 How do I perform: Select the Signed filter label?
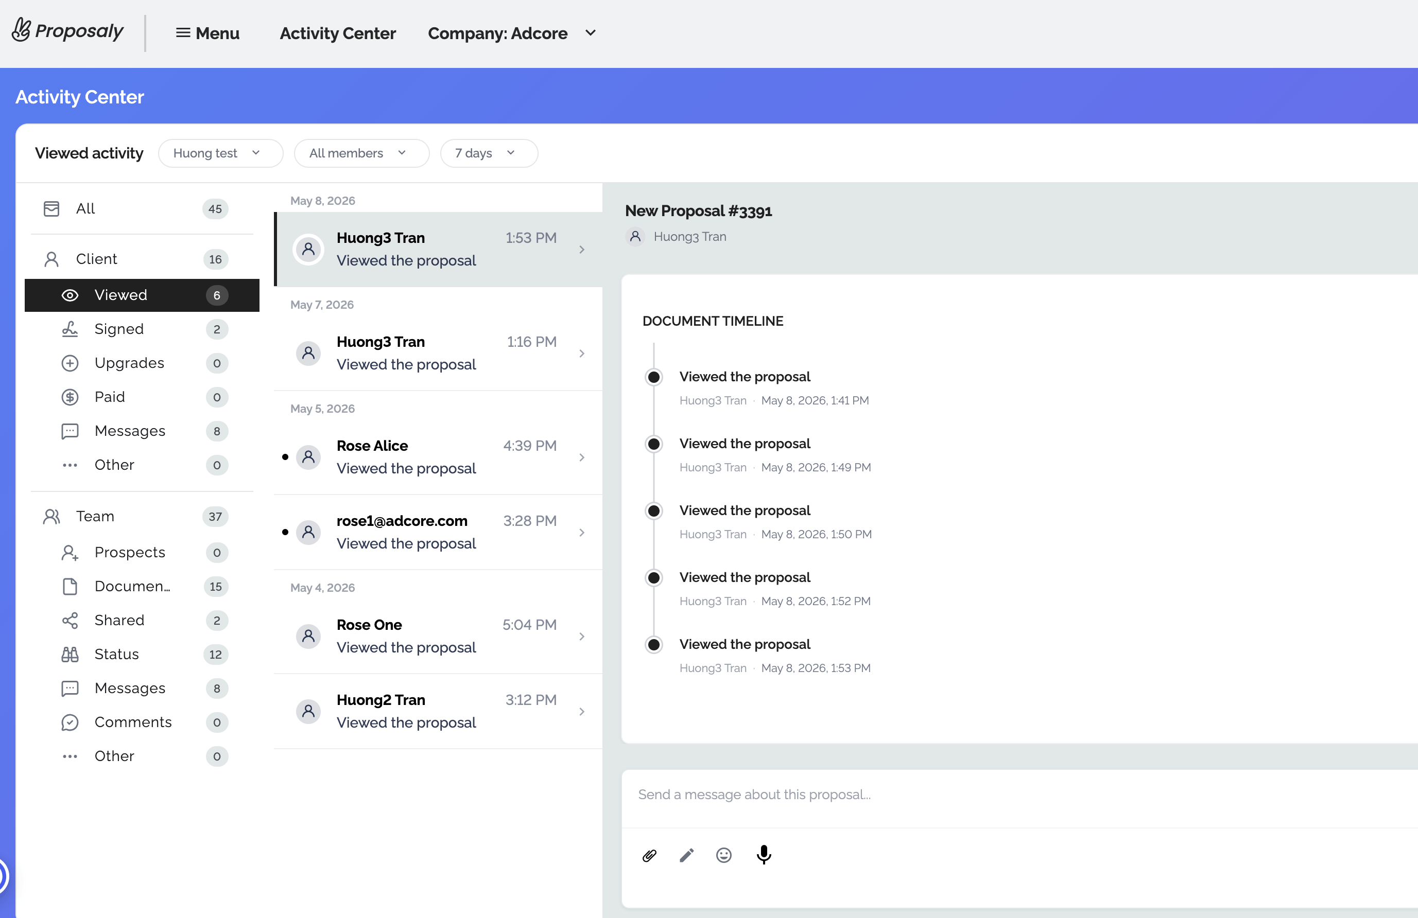119,329
